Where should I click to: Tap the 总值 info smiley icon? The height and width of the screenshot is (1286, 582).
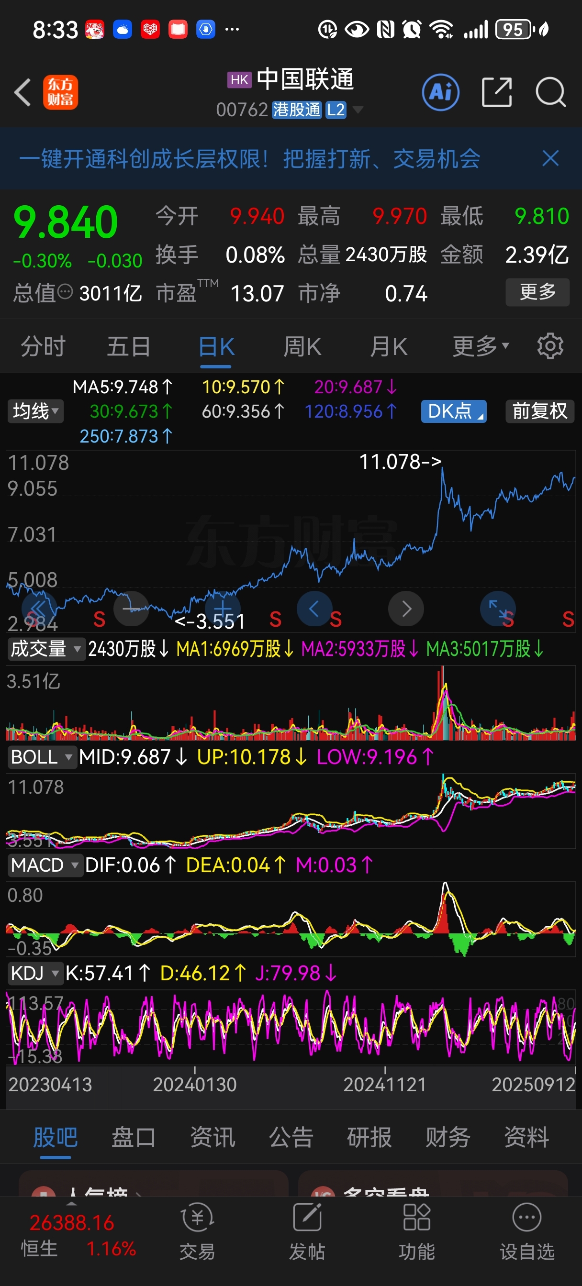tap(66, 291)
